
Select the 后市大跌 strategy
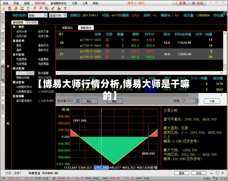[x=21, y=36]
